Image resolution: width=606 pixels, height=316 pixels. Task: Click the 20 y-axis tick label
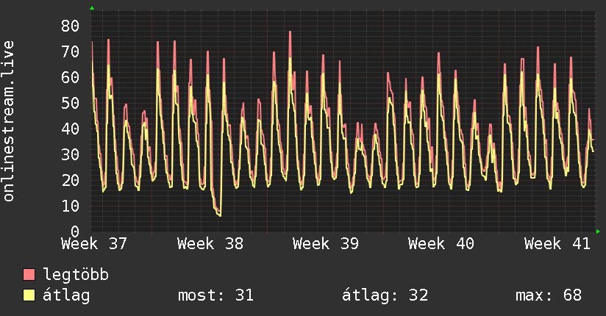pos(71,180)
